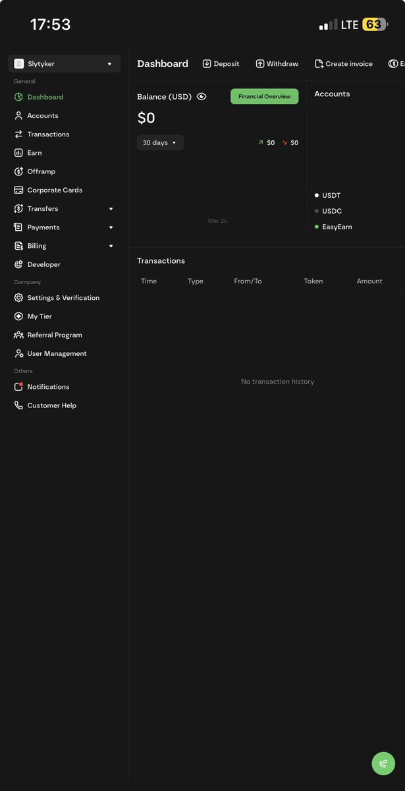Image resolution: width=405 pixels, height=791 pixels.
Task: Click the Withdraw upload arrow icon
Action: (x=260, y=64)
